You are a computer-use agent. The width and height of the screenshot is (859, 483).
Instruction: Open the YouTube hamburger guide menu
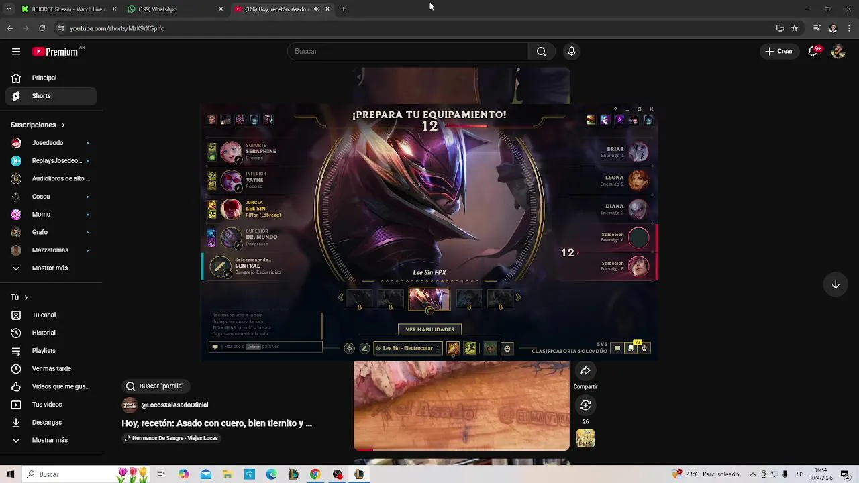point(16,52)
